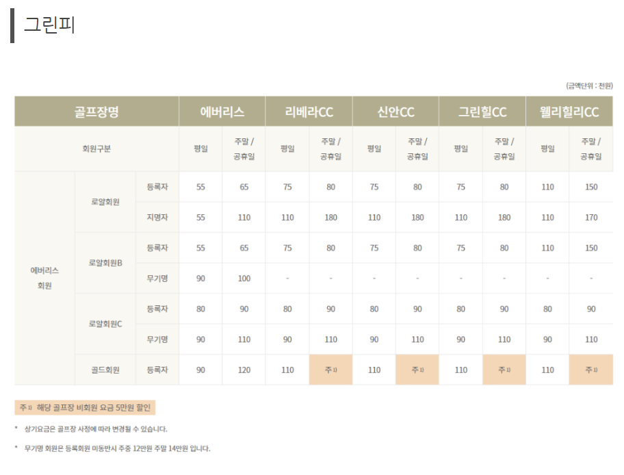The width and height of the screenshot is (624, 475).
Task: Click 주말 / 공휴일 under the 신안CC header
Action: point(417,149)
